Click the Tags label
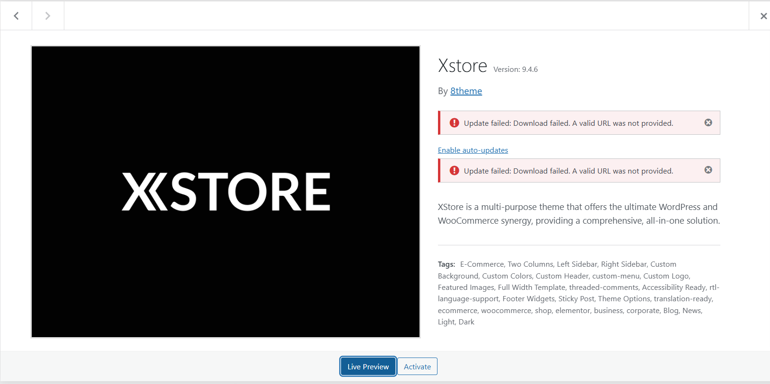This screenshot has height=384, width=770. coord(446,264)
